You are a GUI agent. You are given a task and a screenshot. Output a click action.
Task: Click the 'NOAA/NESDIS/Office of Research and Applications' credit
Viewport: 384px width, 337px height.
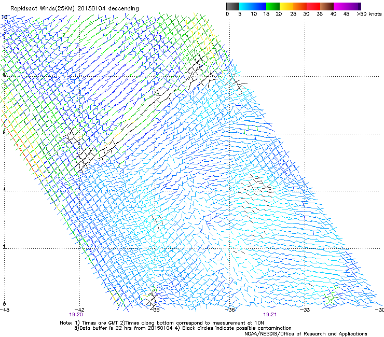tap(306, 334)
